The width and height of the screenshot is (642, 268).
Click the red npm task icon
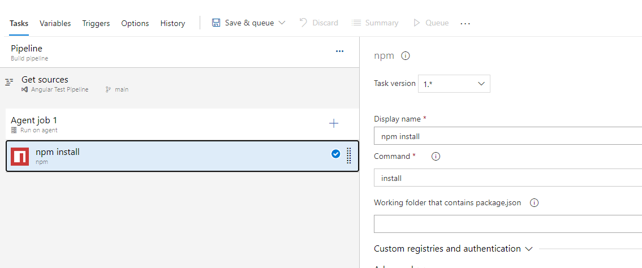[20, 156]
